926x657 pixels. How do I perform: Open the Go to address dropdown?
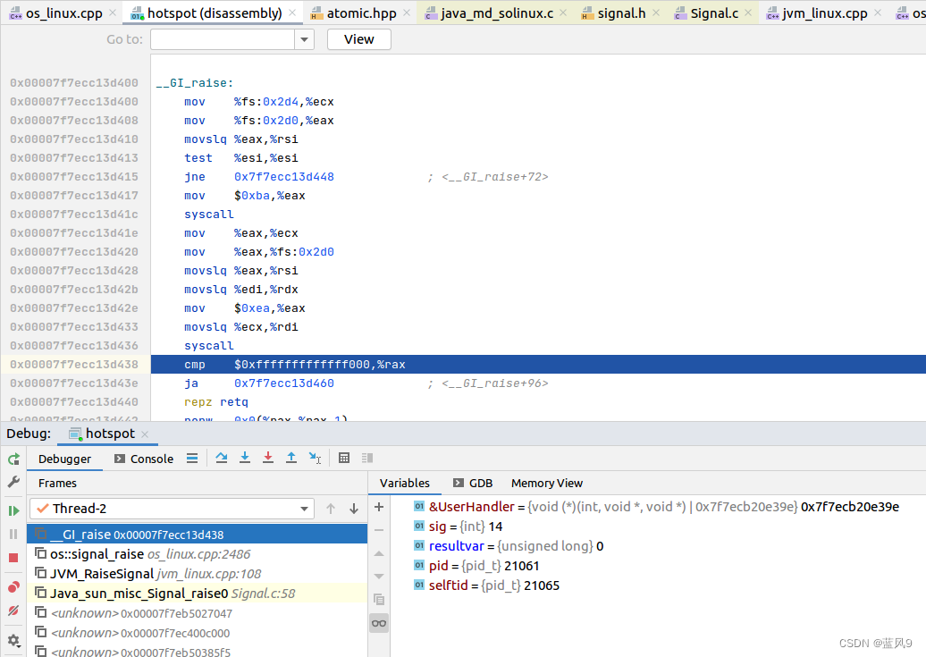tap(304, 39)
